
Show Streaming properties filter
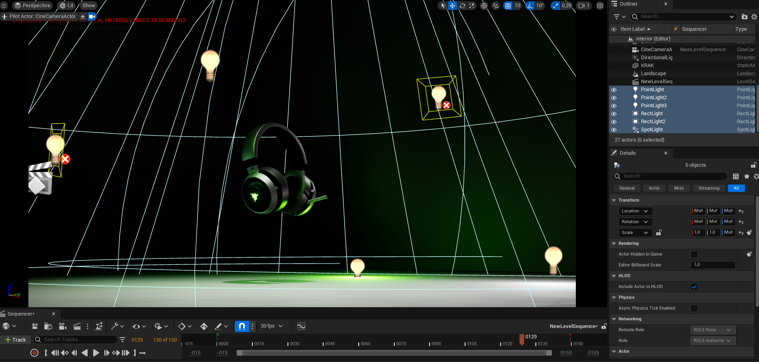pos(709,188)
